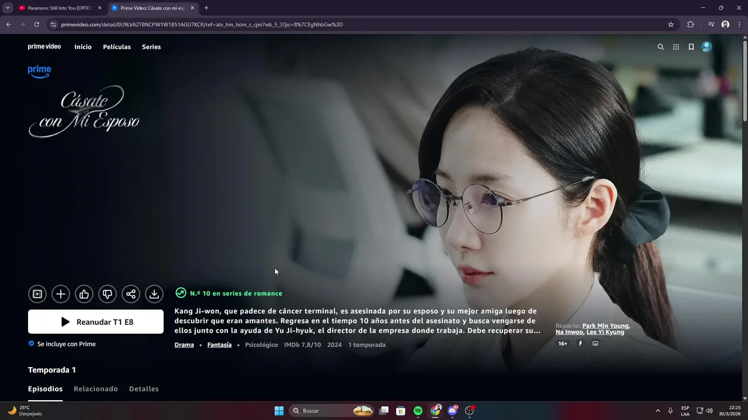
Task: Click Se incluye con Prime label
Action: pyautogui.click(x=62, y=344)
